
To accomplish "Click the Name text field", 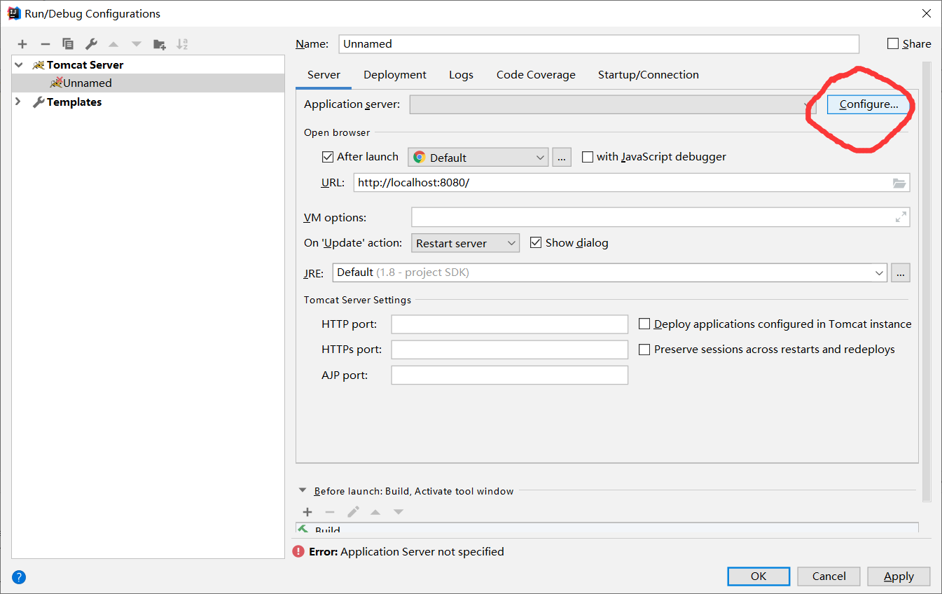I will 599,43.
